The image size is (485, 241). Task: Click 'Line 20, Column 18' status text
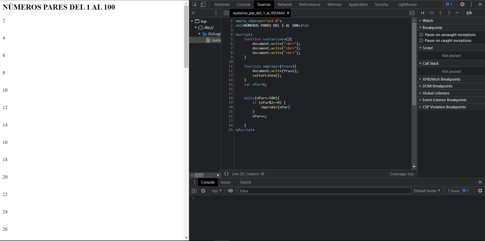(x=248, y=174)
